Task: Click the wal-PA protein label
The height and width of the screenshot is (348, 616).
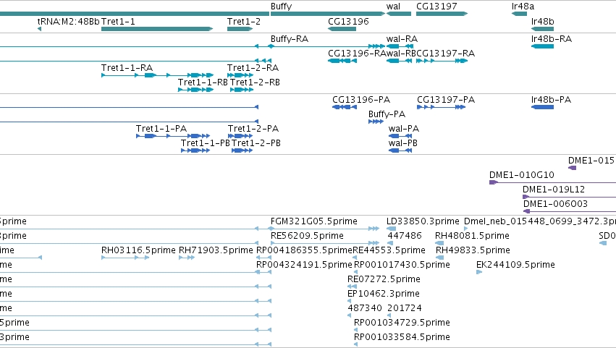Action: click(403, 129)
